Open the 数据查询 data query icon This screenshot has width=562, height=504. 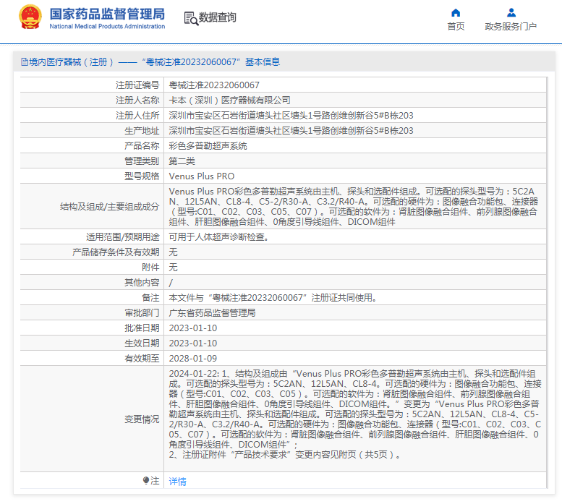[x=191, y=18]
